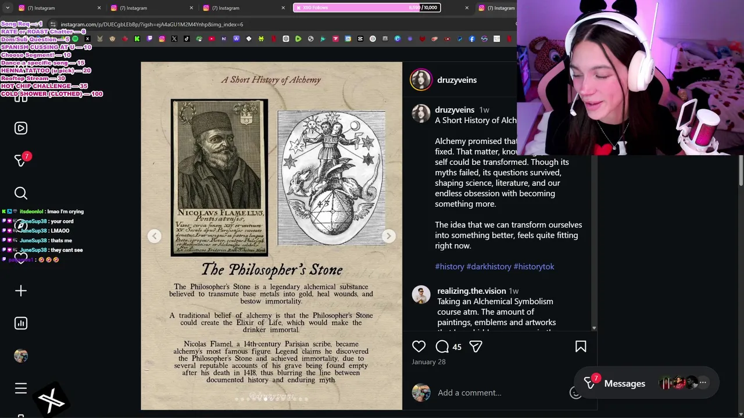The image size is (744, 418).
Task: Open Instagram Search in the sidebar
Action: [x=21, y=193]
